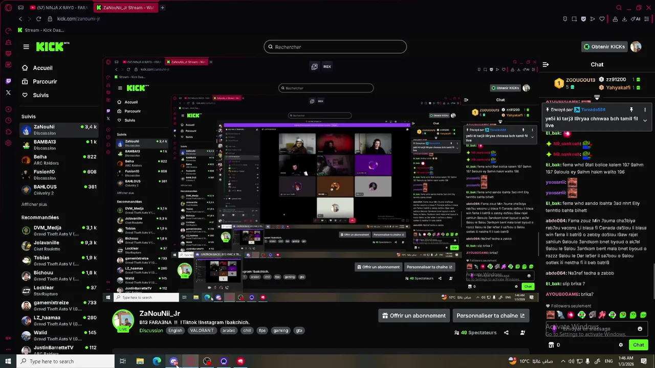Image resolution: width=655 pixels, height=368 pixels.
Task: Open Twitch in Opera sidebar
Action: 8,81
